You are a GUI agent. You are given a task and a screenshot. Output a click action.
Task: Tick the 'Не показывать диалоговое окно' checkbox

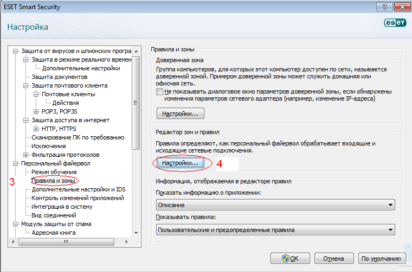159,92
